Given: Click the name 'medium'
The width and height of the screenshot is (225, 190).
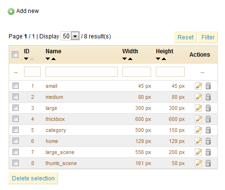Looking at the screenshot, I should coord(54,97).
